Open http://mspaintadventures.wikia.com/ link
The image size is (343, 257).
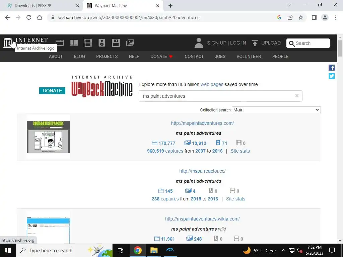202,219
